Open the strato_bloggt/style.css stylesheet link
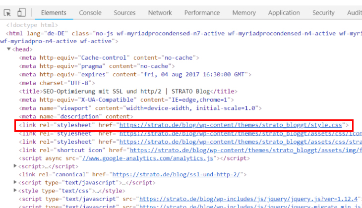 [231, 125]
